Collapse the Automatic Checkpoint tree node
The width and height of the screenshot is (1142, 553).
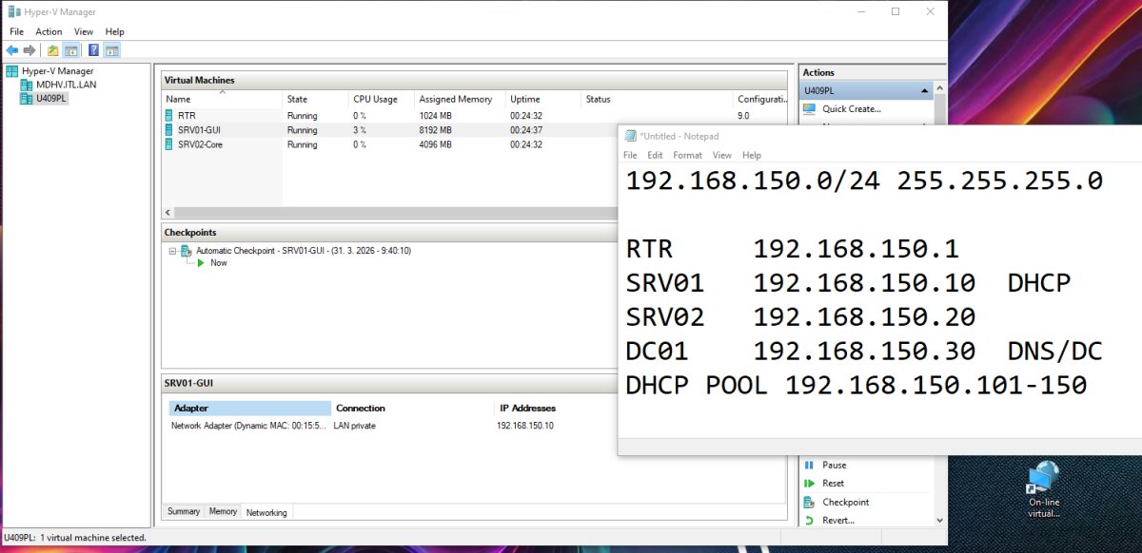click(173, 251)
